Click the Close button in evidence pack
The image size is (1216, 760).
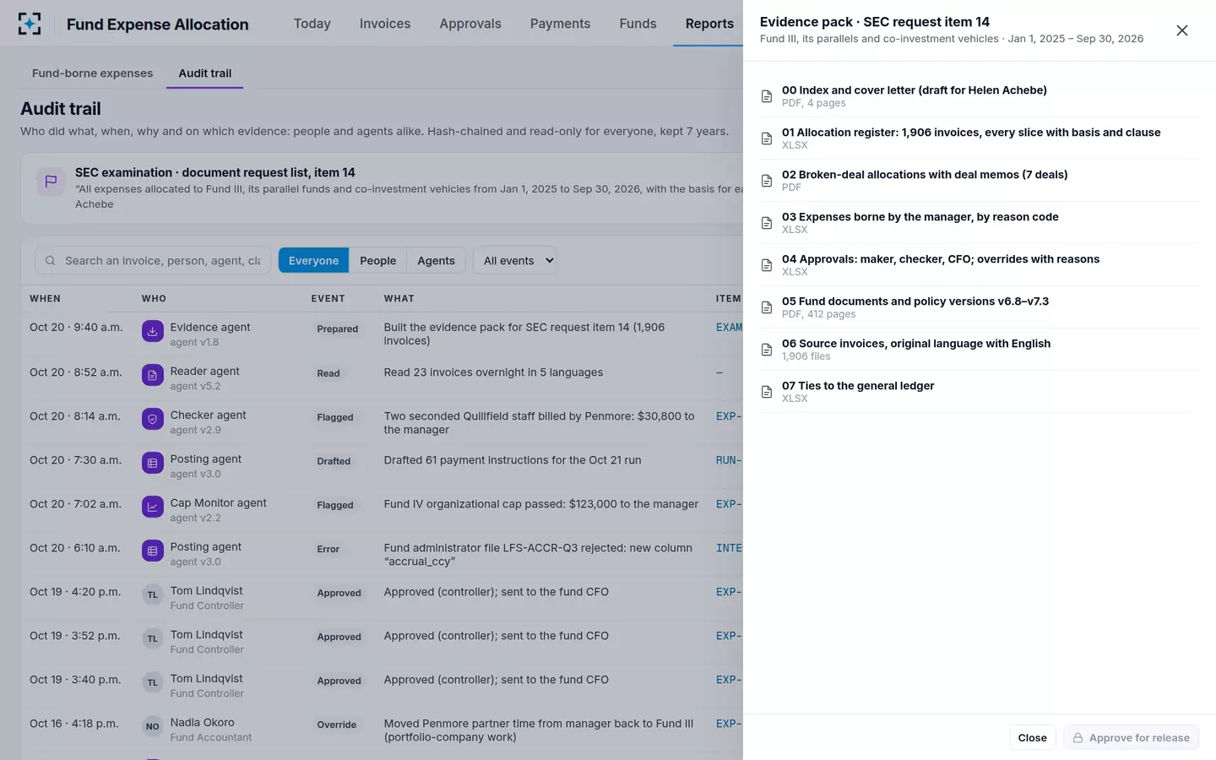tap(1032, 738)
